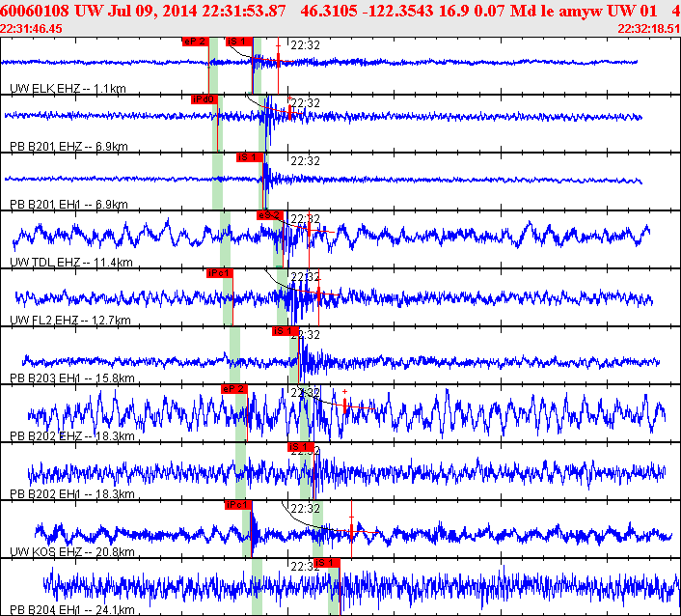Click the 'PB B202 EHZ -- 18.3km' label

pos(72,436)
